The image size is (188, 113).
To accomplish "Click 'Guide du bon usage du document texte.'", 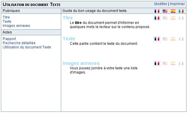I will coord(95,11).
